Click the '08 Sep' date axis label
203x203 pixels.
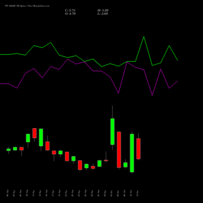[x=21, y=193]
